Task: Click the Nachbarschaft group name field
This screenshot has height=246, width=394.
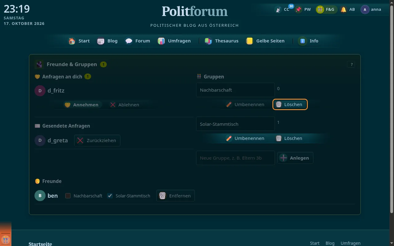Action: click(x=235, y=90)
